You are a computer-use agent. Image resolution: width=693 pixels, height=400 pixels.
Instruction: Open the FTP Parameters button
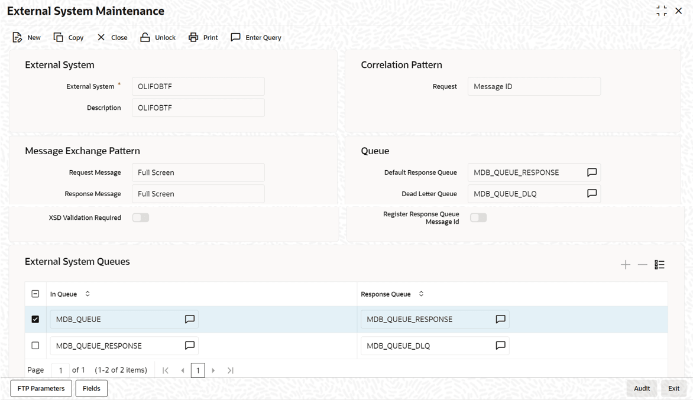click(x=41, y=388)
